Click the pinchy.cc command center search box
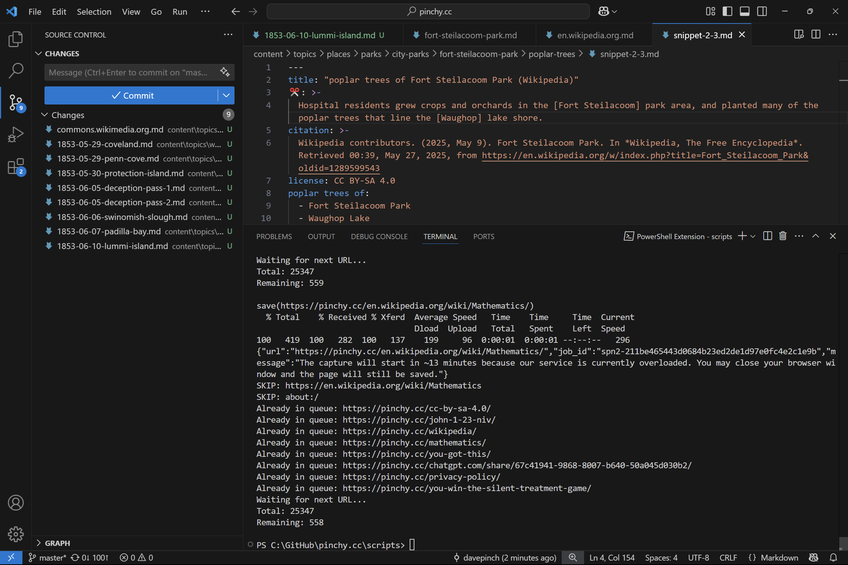The image size is (848, 565). [428, 12]
